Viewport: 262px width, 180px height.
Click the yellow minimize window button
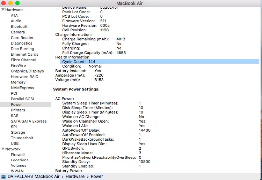pos(10,3)
